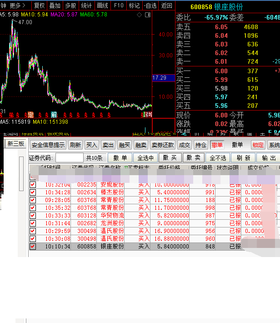Click 全选中 to select all orders
280x323 pixels.
(145, 158)
